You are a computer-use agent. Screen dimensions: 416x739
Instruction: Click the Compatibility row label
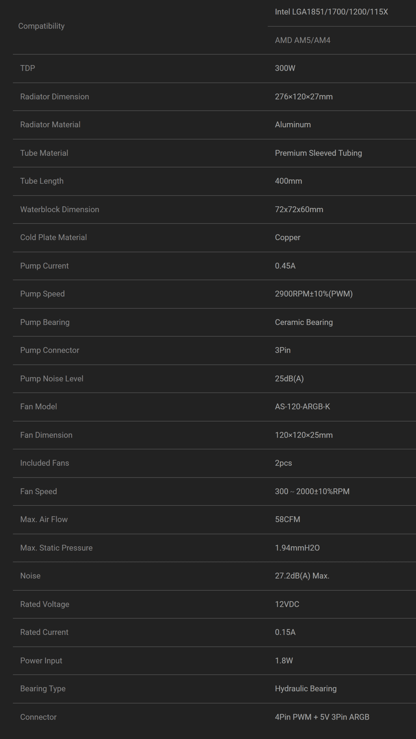coord(41,26)
